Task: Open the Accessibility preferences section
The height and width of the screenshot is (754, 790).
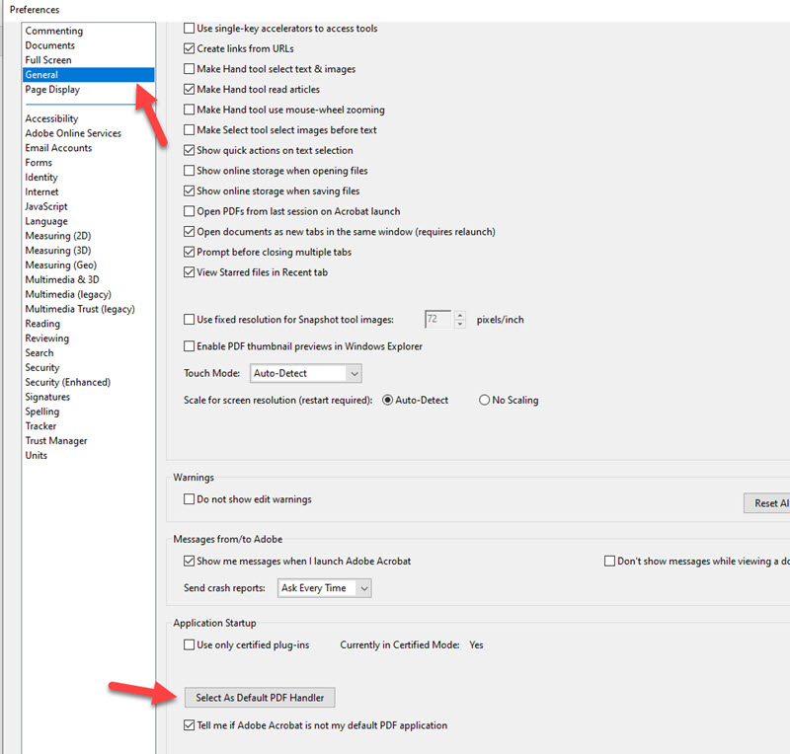Action: 54,117
